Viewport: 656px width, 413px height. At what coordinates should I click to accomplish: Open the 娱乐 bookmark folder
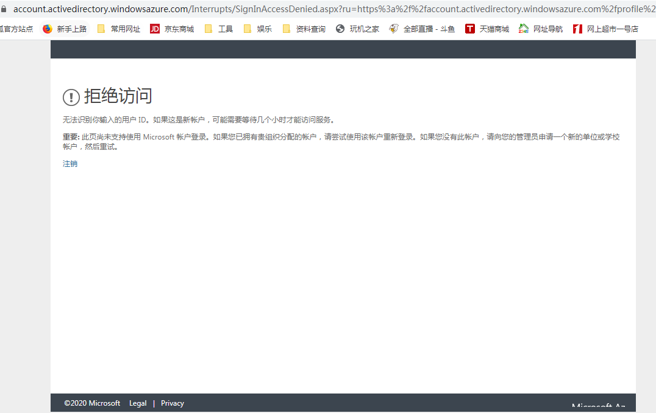[x=258, y=29]
